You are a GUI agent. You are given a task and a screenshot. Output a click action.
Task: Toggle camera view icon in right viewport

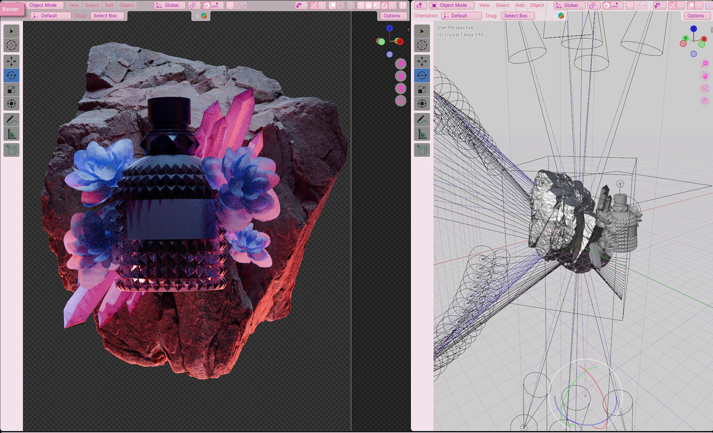(705, 88)
